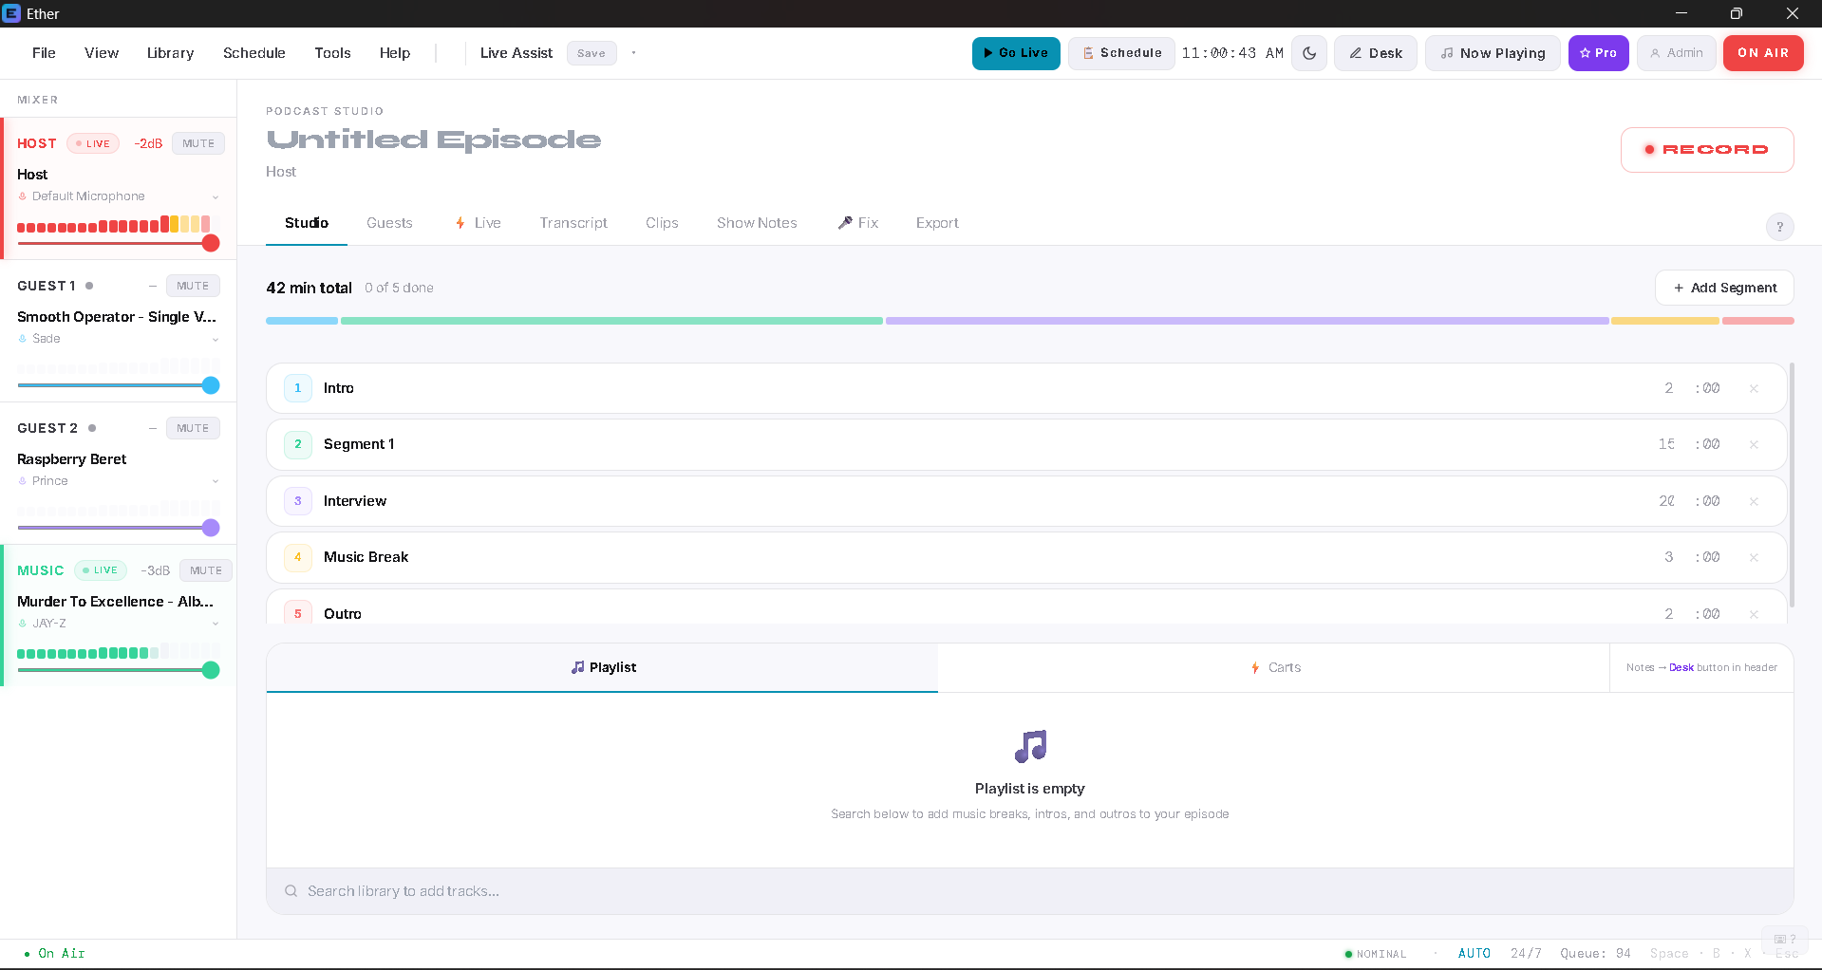Toggle the ON AIR button
The height and width of the screenshot is (970, 1822).
(x=1763, y=53)
